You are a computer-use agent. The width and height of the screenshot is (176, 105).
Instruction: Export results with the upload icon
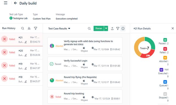112,29
